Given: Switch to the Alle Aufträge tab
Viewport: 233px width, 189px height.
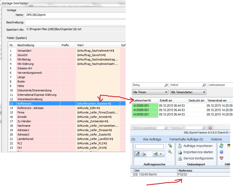Looking at the screenshot, I should [152, 139].
